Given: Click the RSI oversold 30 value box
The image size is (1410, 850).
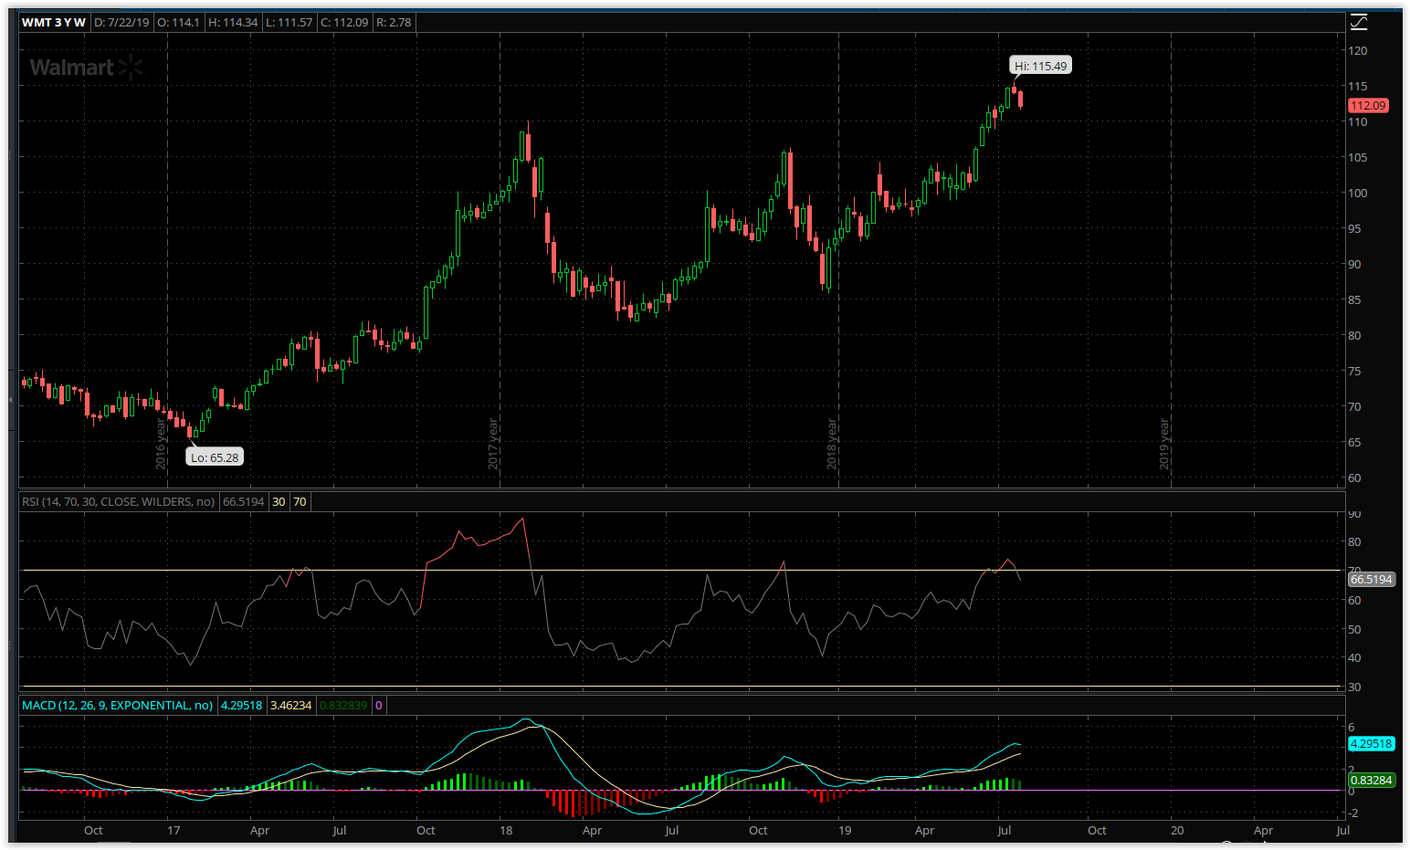Looking at the screenshot, I should [x=279, y=501].
